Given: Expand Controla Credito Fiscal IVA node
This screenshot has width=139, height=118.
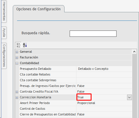Looking at the screenshot, I should tap(17, 92).
